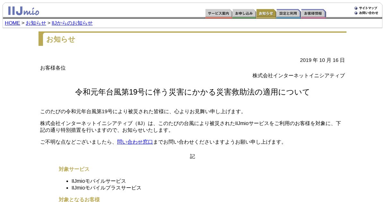Click the IIJmio logo
Image resolution: width=385 pixels, height=202 pixels.
click(x=24, y=11)
